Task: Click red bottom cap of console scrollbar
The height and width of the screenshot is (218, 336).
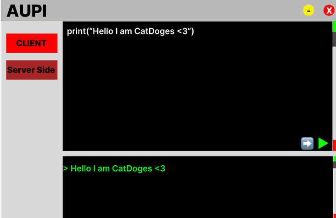Action: pos(335,216)
